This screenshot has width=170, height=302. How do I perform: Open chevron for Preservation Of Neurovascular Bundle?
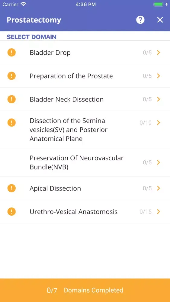159,162
